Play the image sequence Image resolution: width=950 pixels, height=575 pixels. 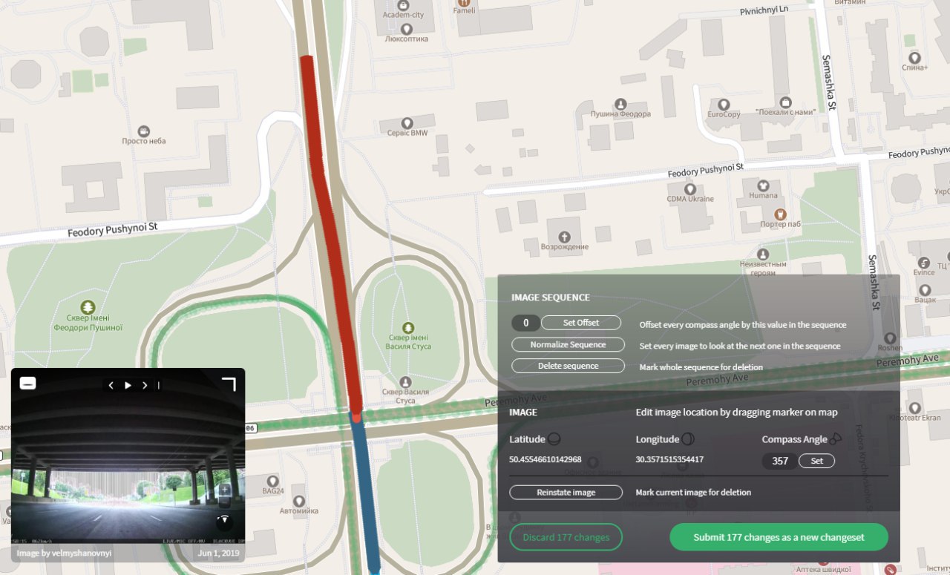click(128, 385)
